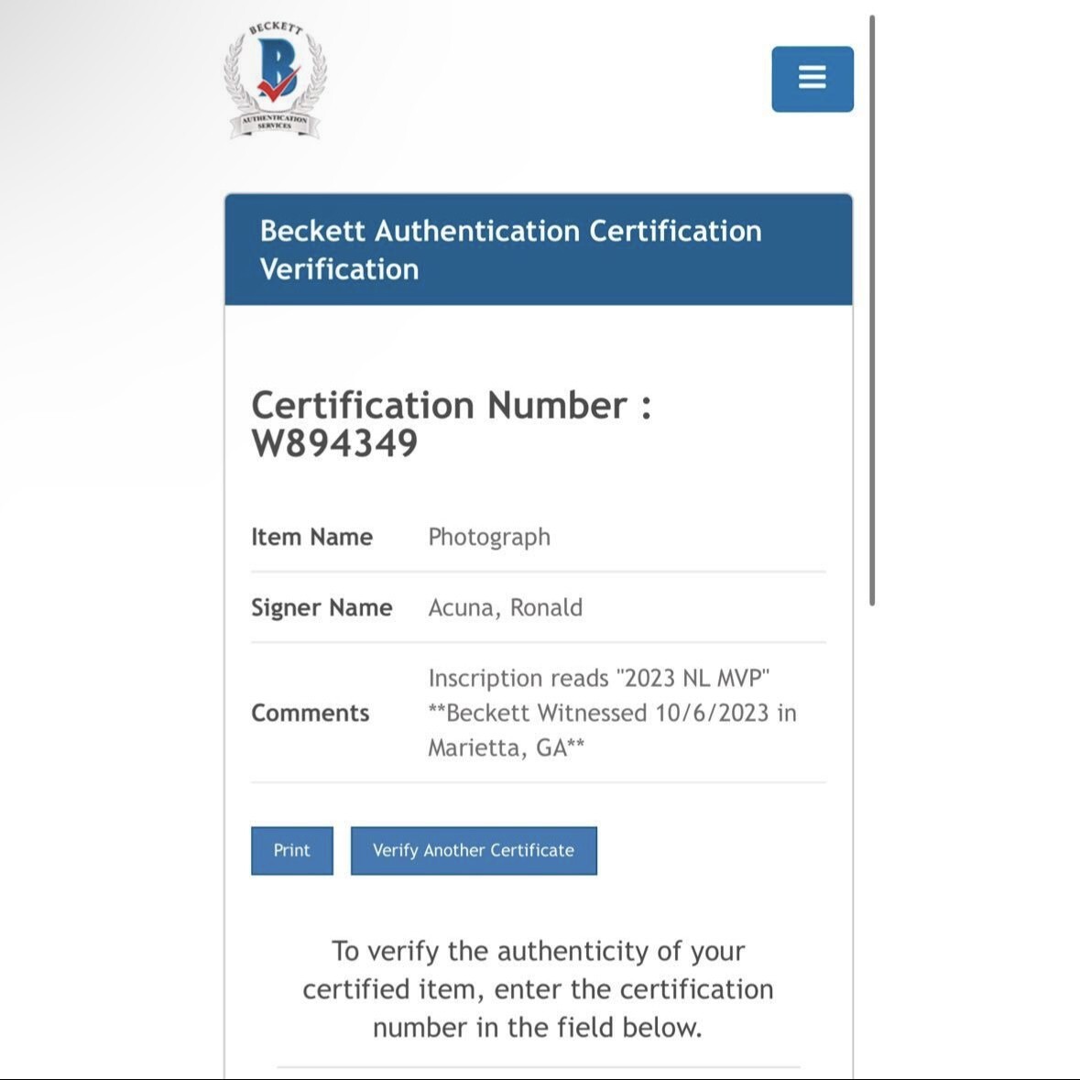Image resolution: width=1080 pixels, height=1080 pixels.
Task: Click the page vertical scrollbar
Action: point(872,310)
